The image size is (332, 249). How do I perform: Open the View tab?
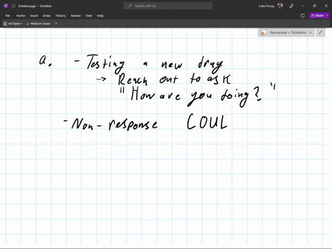[x=89, y=16]
